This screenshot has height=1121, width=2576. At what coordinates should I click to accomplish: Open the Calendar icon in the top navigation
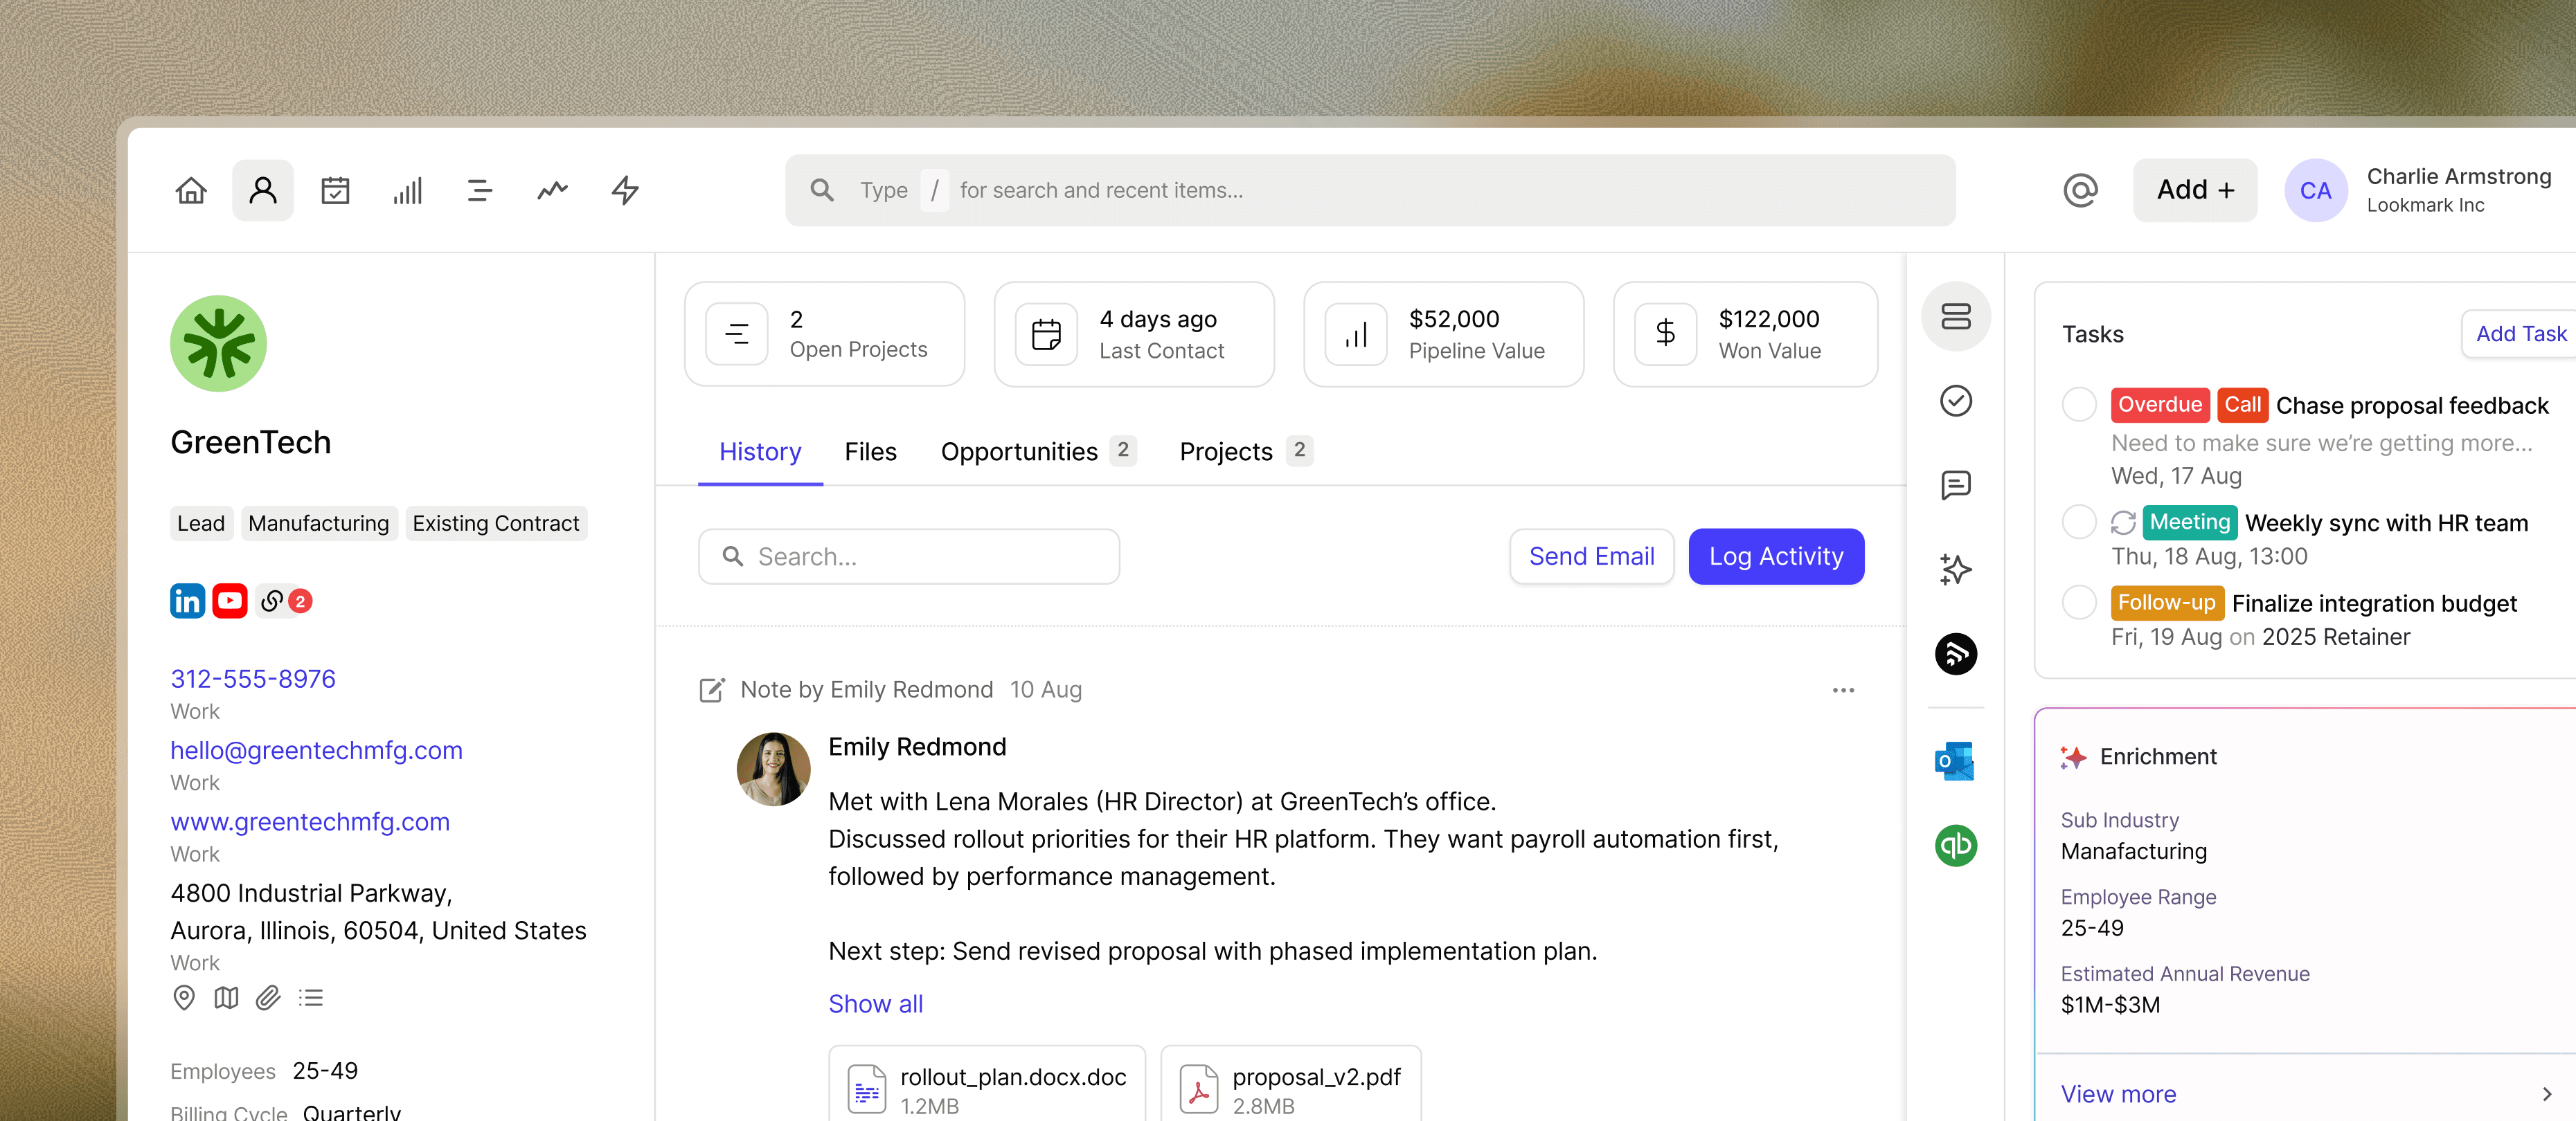click(335, 190)
